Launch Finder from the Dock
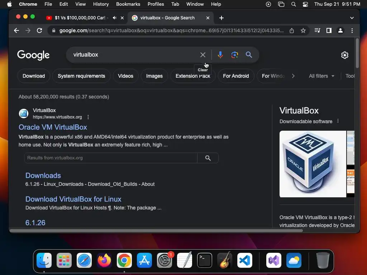Screen dimensions: 367x275 (44, 260)
